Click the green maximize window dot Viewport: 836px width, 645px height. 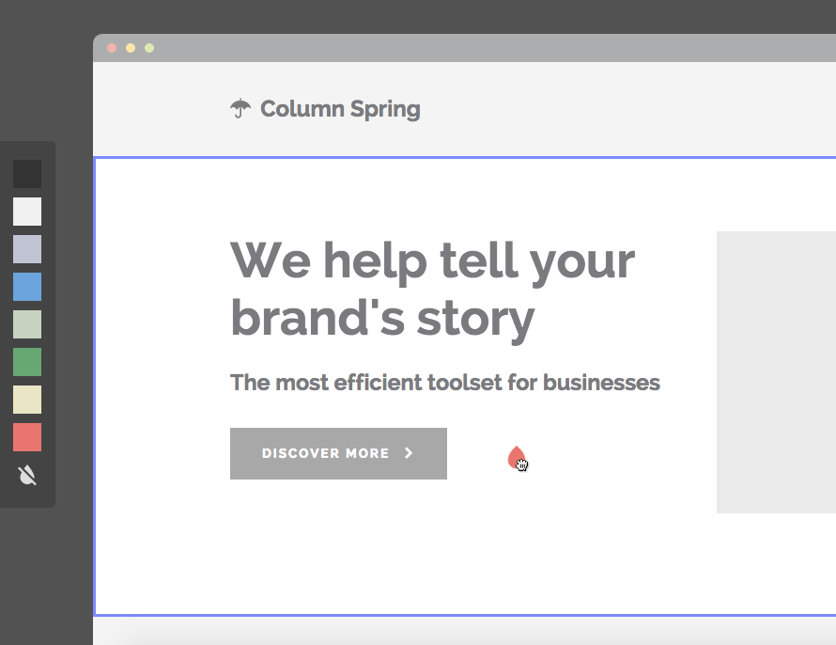149,48
